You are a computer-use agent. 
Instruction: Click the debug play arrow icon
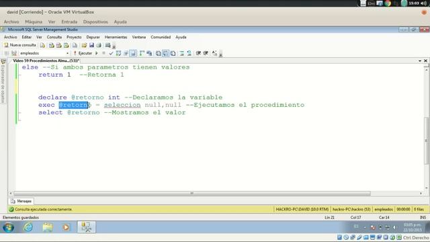click(x=97, y=53)
